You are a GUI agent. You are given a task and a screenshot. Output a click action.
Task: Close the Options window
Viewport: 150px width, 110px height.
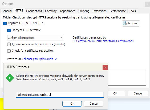coord(147,4)
